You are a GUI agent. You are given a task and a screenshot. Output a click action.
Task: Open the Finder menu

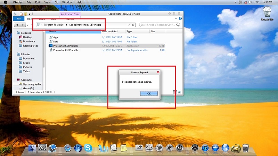[x=18, y=2]
